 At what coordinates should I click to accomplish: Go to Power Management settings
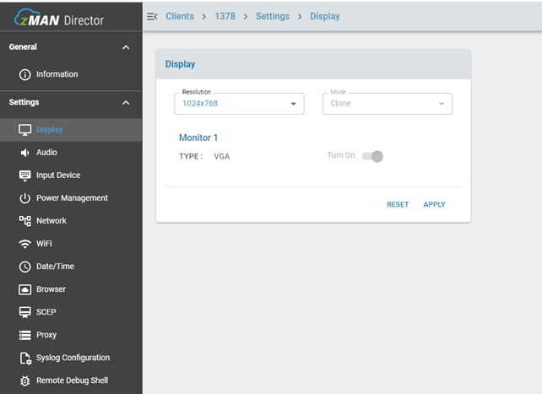click(x=71, y=198)
